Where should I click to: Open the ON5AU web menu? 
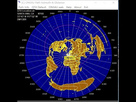(56, 7)
